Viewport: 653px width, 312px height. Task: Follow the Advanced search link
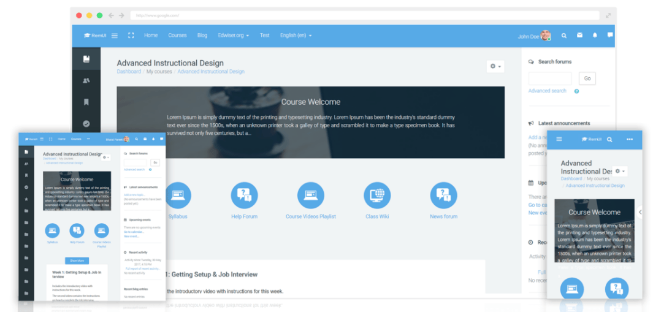point(547,91)
